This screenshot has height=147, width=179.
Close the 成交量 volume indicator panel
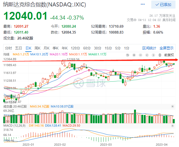point(173,106)
